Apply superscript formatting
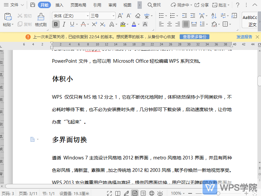This screenshot has width=261, height=196. [94, 24]
